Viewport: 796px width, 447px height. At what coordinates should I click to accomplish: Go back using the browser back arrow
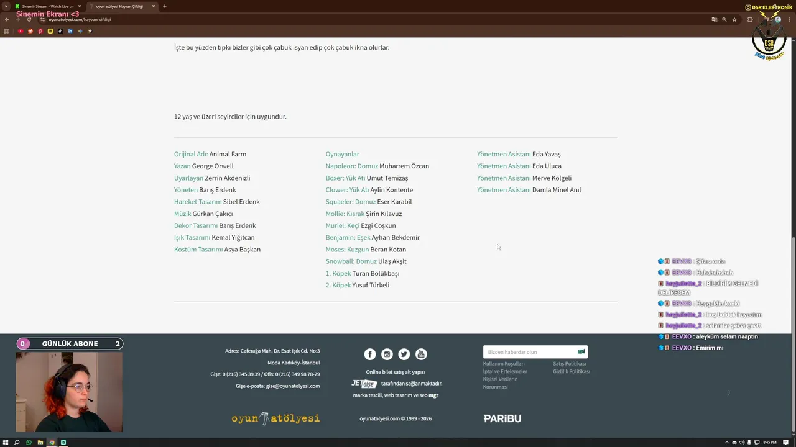(7, 19)
